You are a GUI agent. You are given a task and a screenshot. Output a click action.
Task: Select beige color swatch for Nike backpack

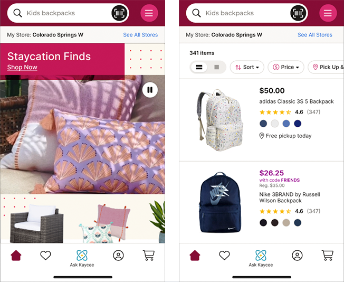(286, 222)
